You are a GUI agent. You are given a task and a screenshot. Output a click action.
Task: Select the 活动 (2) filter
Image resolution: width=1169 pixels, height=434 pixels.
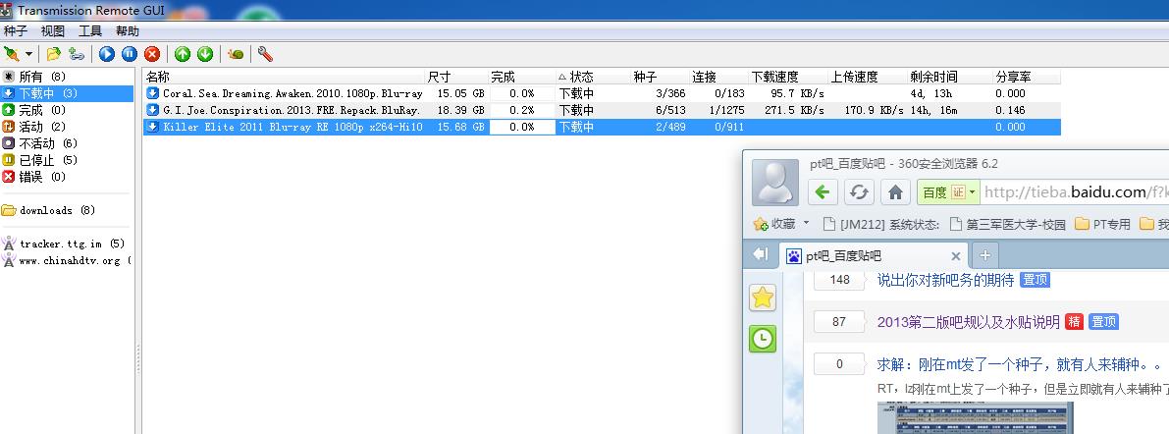67,127
